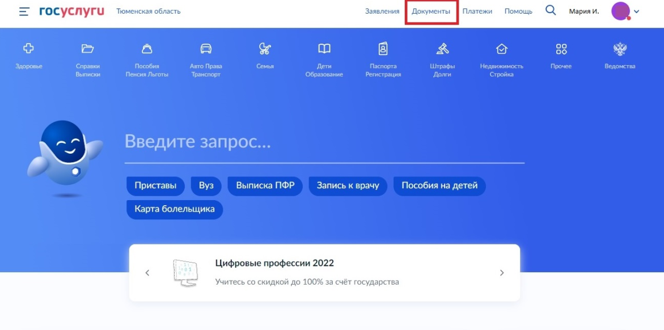Open the Пособия Пенсия Льготы icon
The height and width of the screenshot is (330, 664).
[x=146, y=49]
